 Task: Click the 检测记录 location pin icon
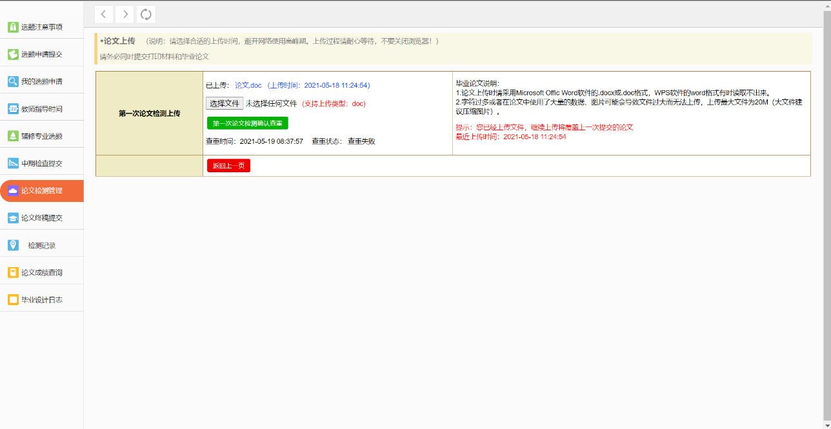coord(13,245)
